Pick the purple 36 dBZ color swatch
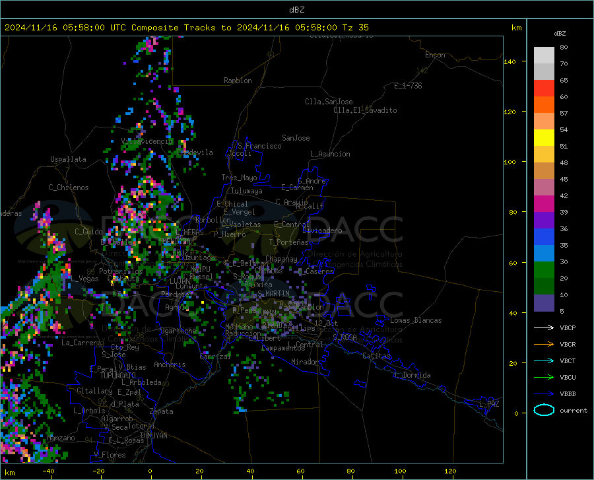The height and width of the screenshot is (480, 594). (544, 221)
